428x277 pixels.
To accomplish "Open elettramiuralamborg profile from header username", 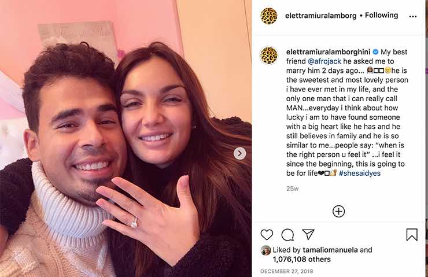I will click(x=321, y=16).
